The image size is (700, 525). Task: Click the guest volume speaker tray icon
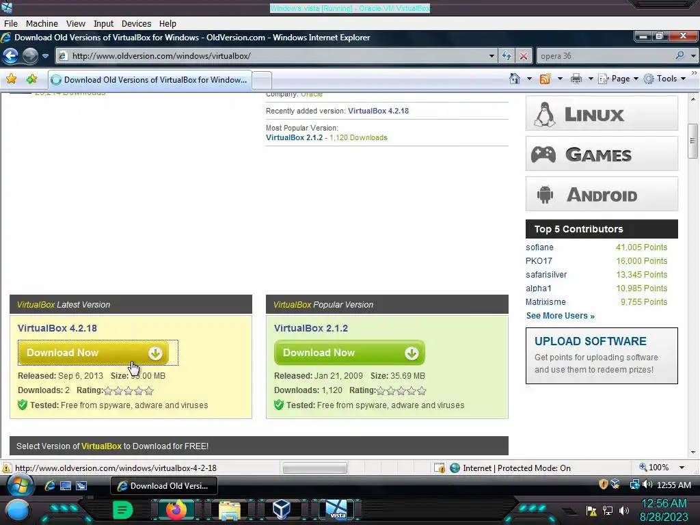pyautogui.click(x=647, y=485)
